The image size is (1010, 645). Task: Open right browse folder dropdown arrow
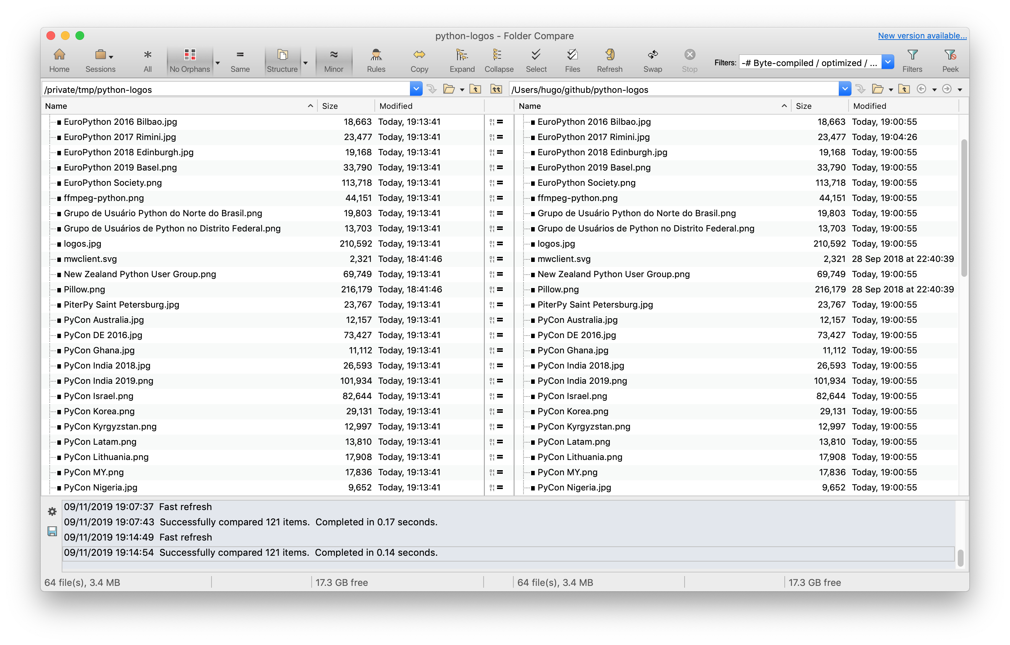pos(890,90)
